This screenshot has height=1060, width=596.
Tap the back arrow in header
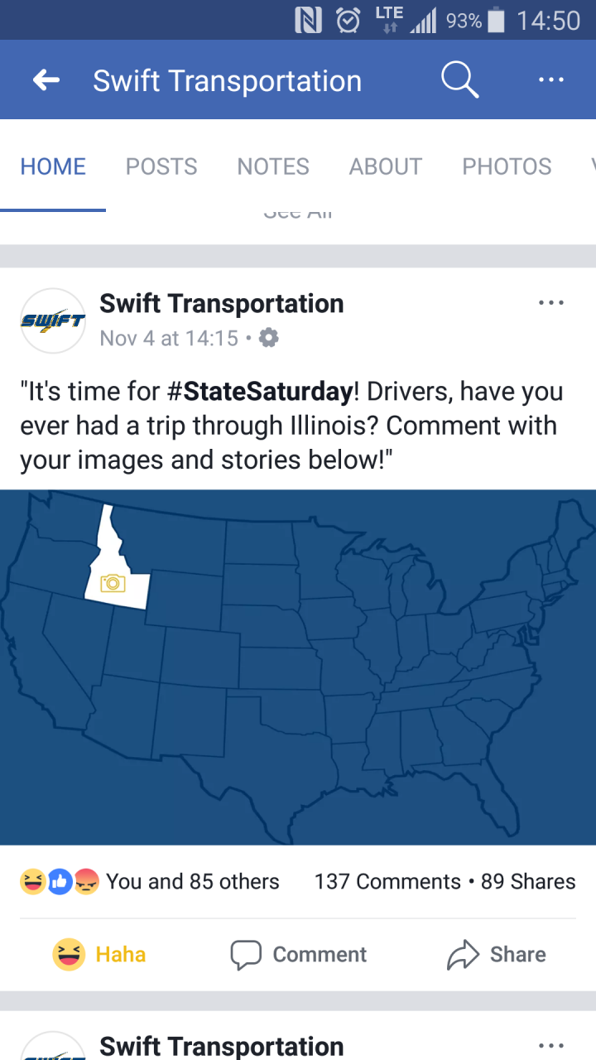[x=46, y=80]
